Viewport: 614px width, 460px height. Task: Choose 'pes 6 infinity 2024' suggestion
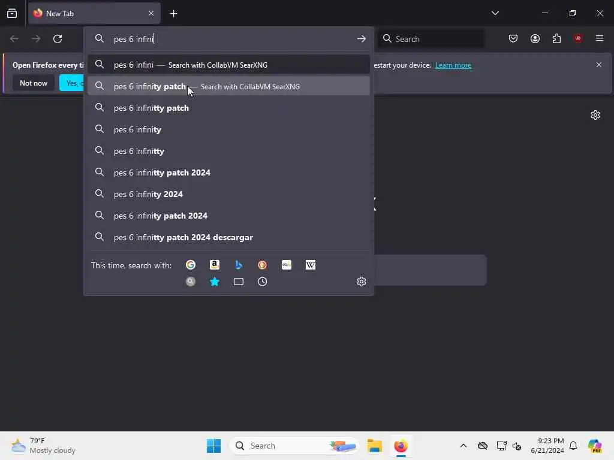[x=228, y=194]
